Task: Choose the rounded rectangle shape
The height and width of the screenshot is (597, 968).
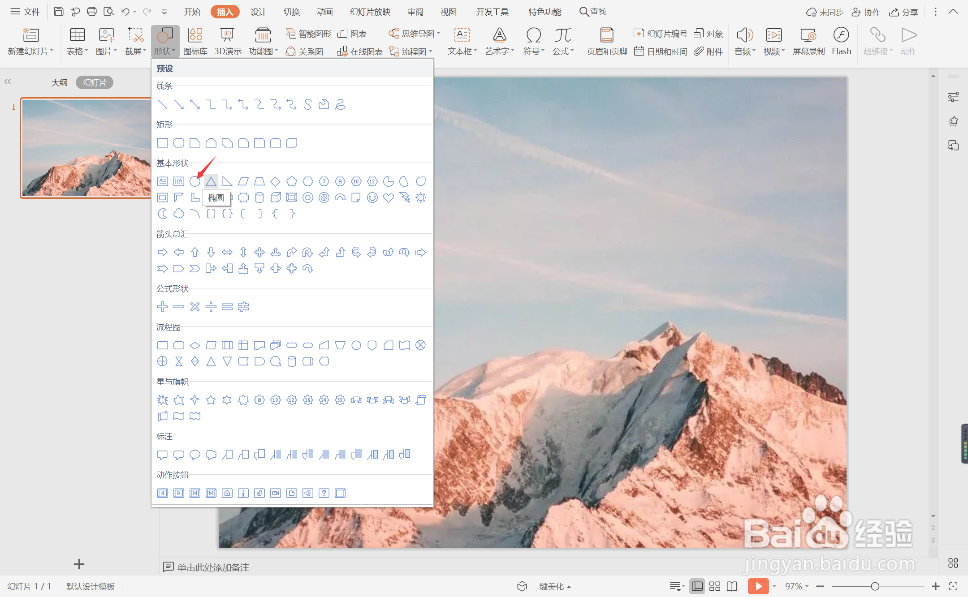Action: click(179, 143)
